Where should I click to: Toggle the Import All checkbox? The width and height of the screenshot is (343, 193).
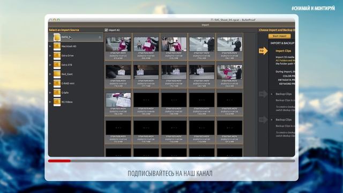pos(106,30)
